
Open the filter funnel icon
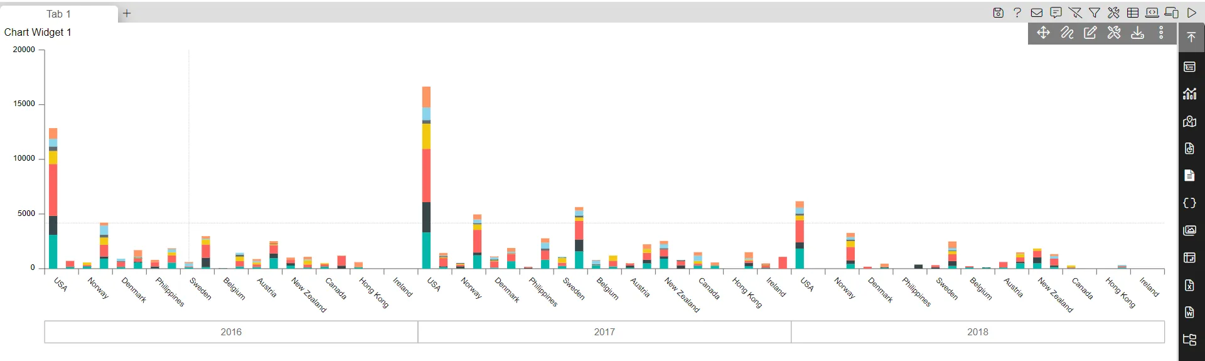coord(1095,13)
